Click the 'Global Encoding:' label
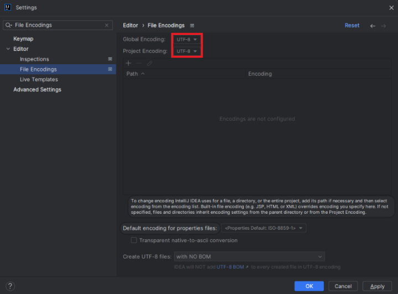The image size is (398, 294). (x=144, y=39)
